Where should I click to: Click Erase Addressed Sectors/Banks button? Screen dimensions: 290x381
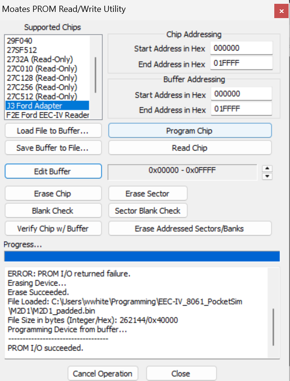pyautogui.click(x=190, y=228)
